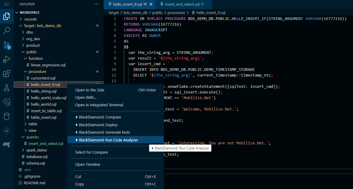Open the Extensions view
The width and height of the screenshot is (353, 189).
pyautogui.click(x=7, y=74)
